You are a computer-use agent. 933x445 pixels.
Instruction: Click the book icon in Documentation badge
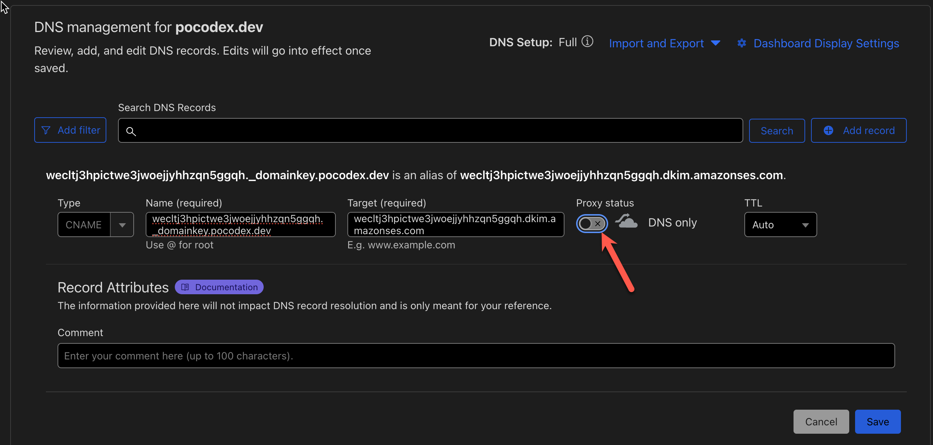pos(185,287)
